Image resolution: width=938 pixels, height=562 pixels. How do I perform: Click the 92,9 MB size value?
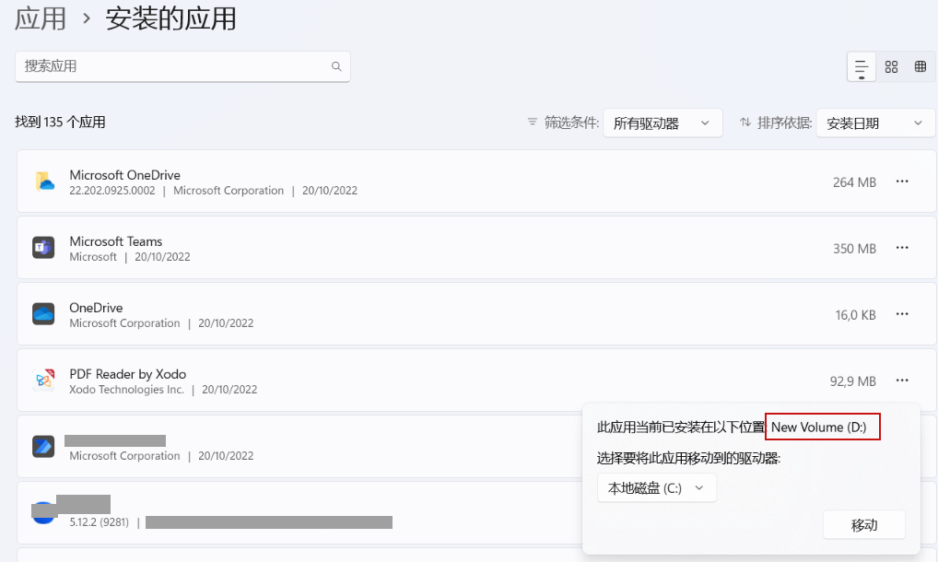point(853,381)
